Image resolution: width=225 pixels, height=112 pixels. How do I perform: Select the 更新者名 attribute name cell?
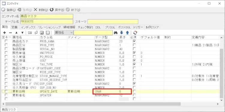coord(26,95)
